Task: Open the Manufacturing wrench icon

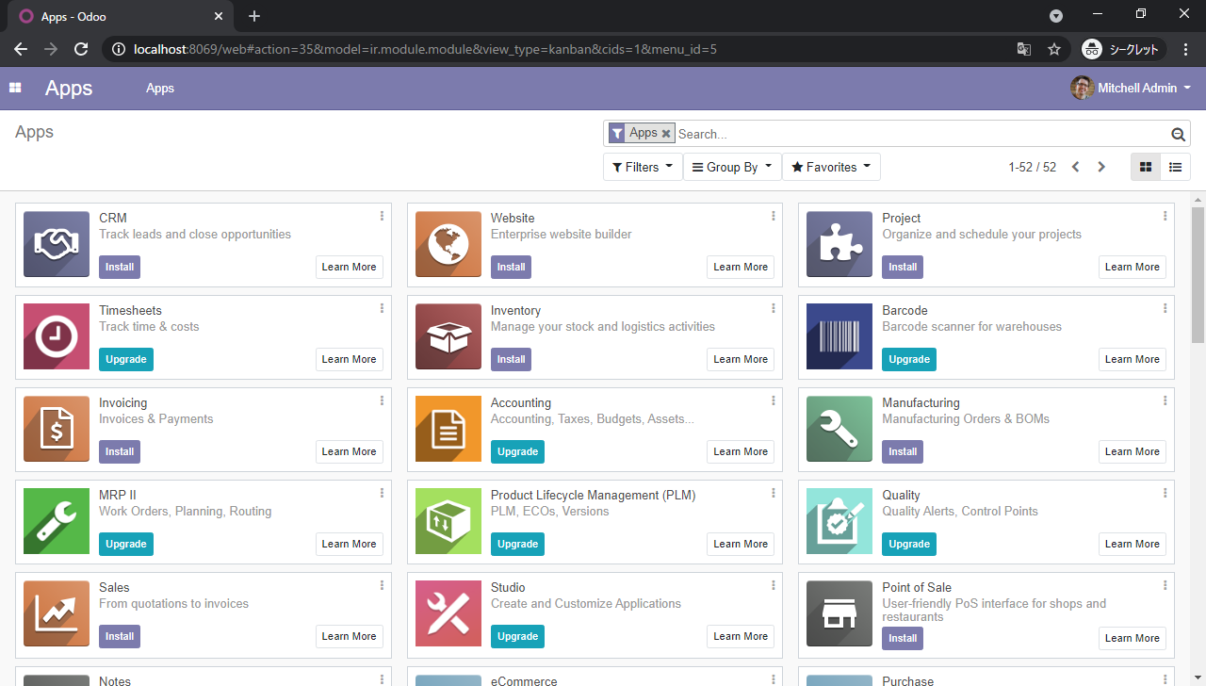Action: click(x=839, y=429)
